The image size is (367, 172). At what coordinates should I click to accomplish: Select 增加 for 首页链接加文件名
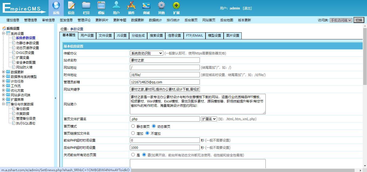pyautogui.click(x=133, y=133)
